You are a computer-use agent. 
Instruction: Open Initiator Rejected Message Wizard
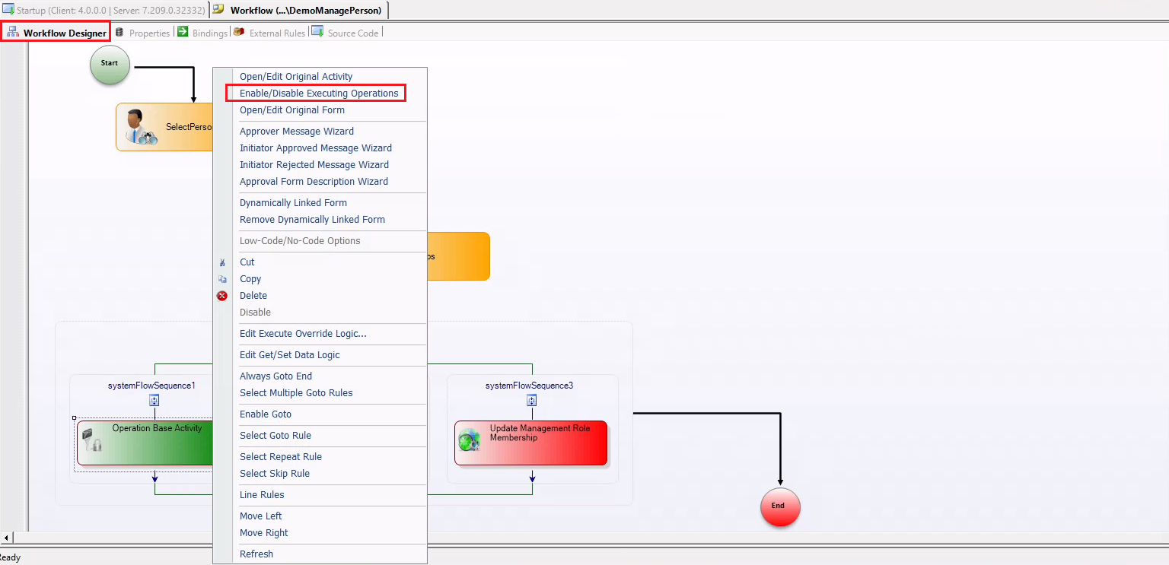(314, 165)
